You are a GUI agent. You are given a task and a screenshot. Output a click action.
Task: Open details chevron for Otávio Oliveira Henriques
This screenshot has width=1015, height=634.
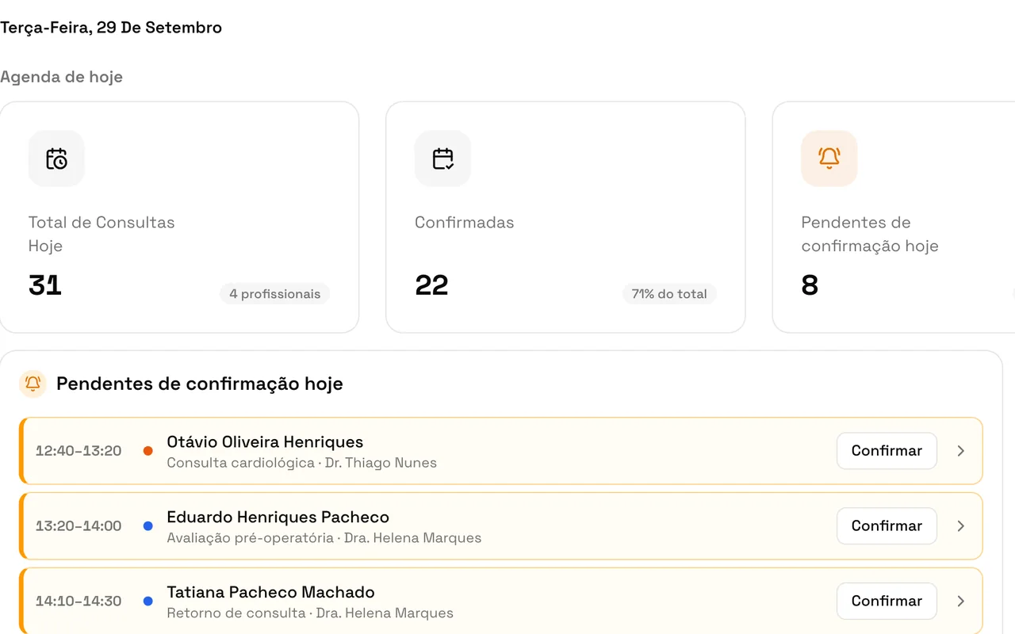960,451
